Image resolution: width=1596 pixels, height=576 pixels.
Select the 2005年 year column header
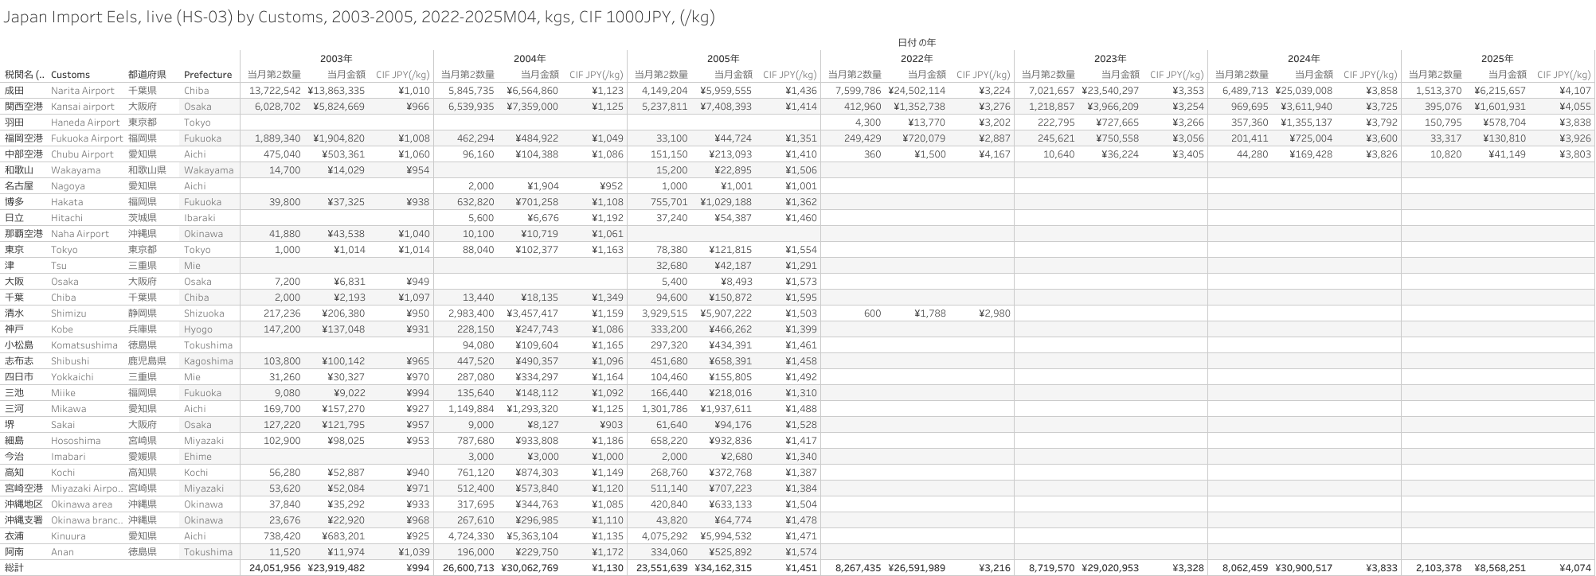[x=723, y=59]
